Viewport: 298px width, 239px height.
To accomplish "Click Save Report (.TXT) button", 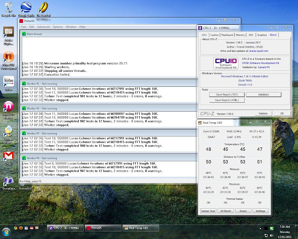I will (x=227, y=95).
